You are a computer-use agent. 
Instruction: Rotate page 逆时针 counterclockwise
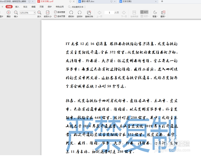coord(79,14)
